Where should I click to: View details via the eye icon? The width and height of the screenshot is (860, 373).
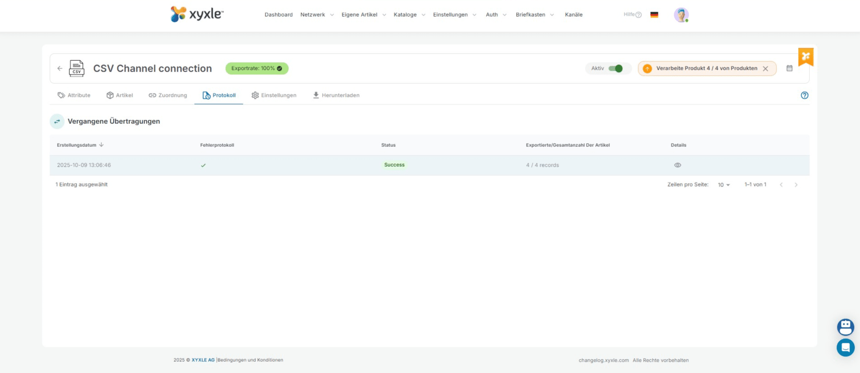(677, 165)
